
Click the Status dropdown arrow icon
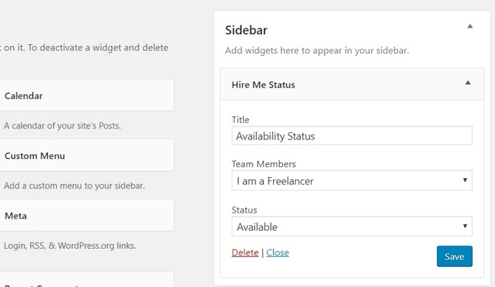coord(465,226)
